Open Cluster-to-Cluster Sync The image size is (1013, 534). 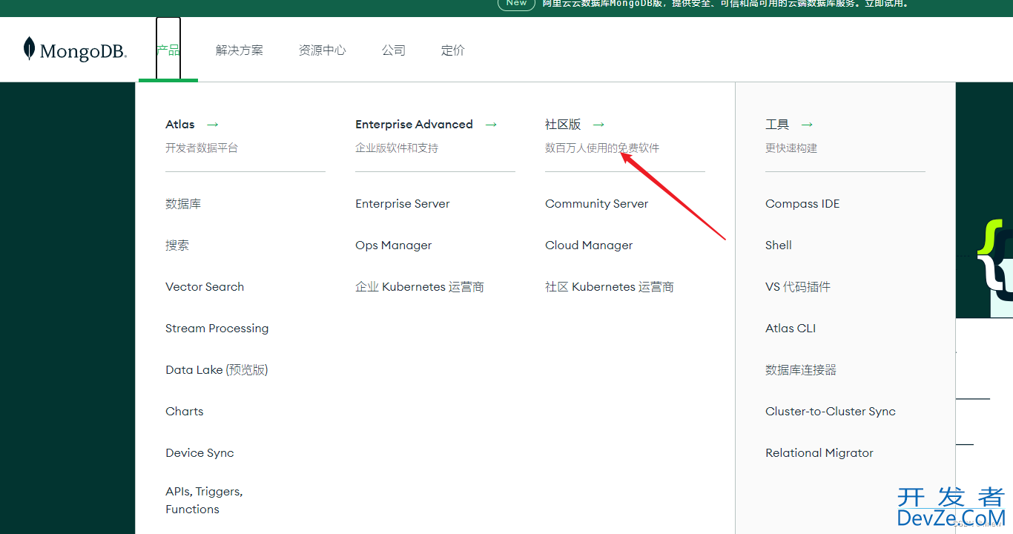point(831,412)
